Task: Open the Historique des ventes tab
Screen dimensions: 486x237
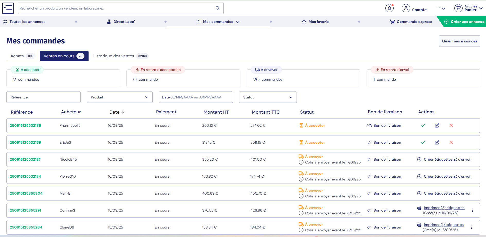Action: 113,56
